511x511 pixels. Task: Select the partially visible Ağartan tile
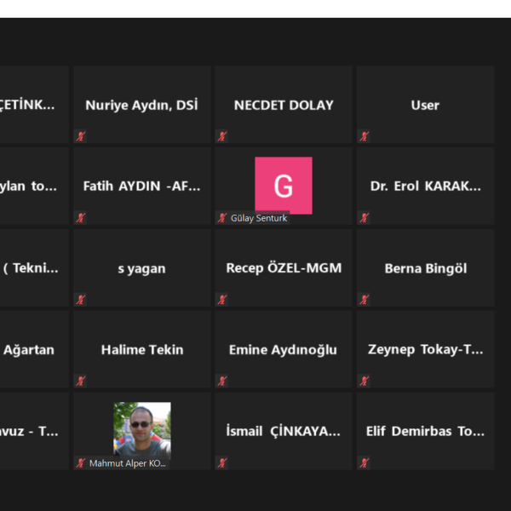click(34, 349)
